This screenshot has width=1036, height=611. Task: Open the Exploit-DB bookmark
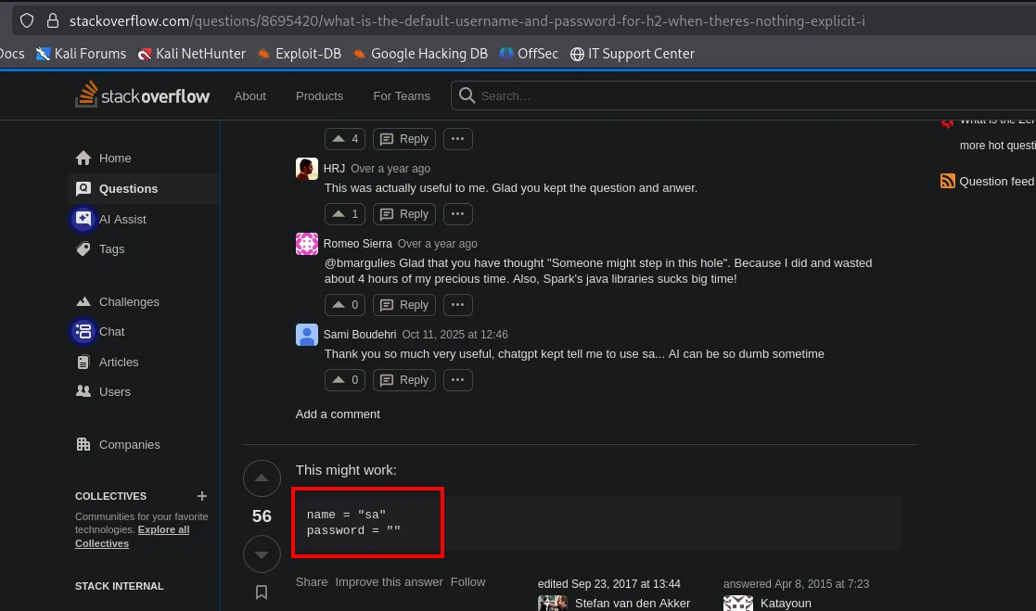[x=300, y=54]
